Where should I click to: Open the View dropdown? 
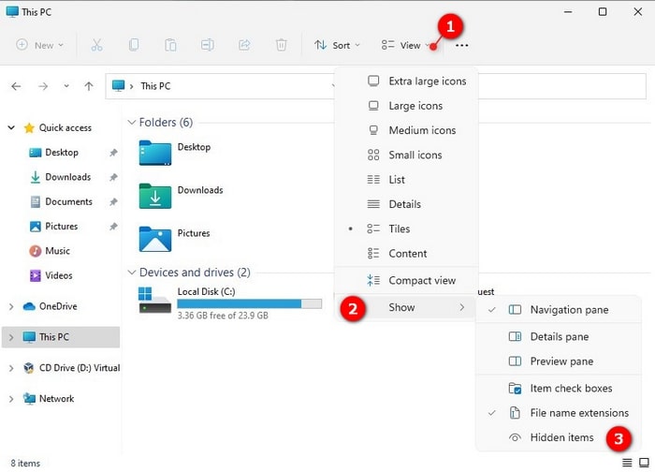click(406, 45)
